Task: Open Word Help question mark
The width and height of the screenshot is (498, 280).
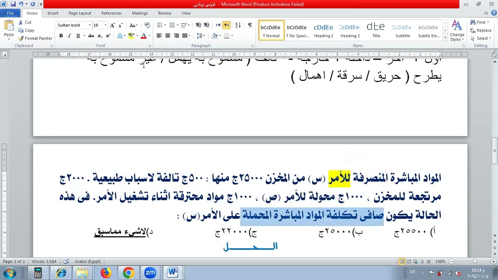Action: click(x=494, y=13)
